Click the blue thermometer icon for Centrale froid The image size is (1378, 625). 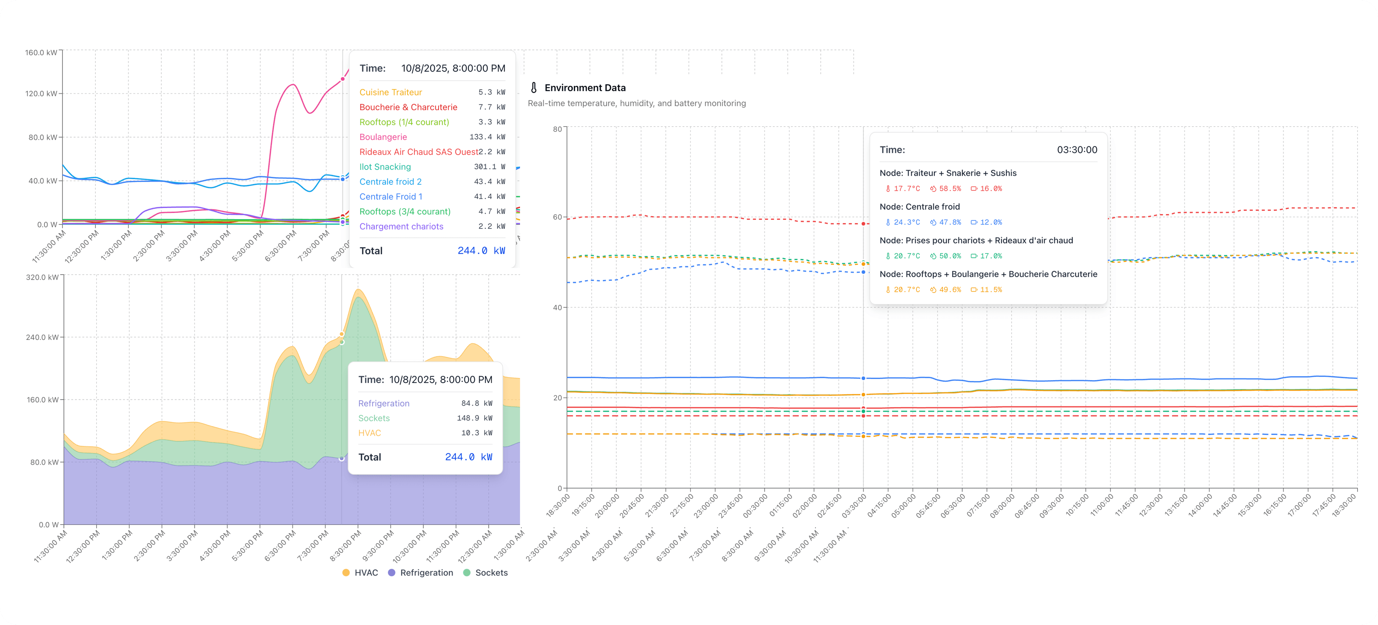[x=888, y=222]
